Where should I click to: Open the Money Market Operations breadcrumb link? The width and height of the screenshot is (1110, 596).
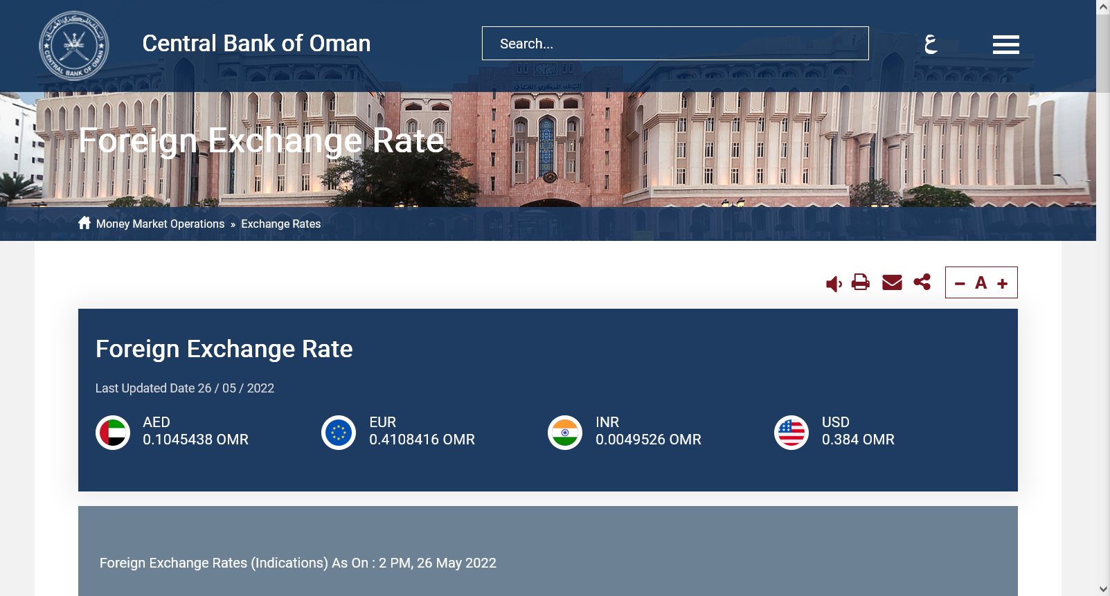point(160,224)
